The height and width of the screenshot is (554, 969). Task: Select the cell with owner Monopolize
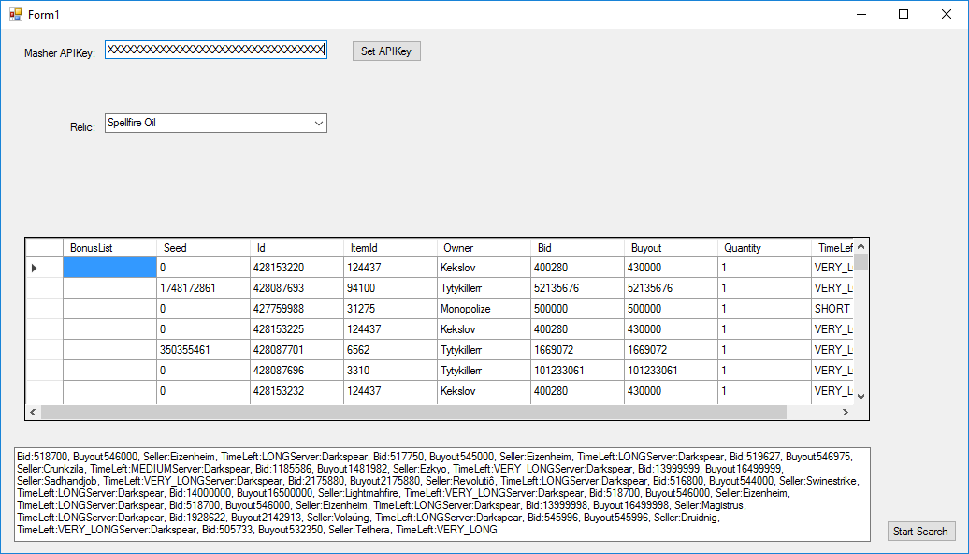(x=484, y=309)
